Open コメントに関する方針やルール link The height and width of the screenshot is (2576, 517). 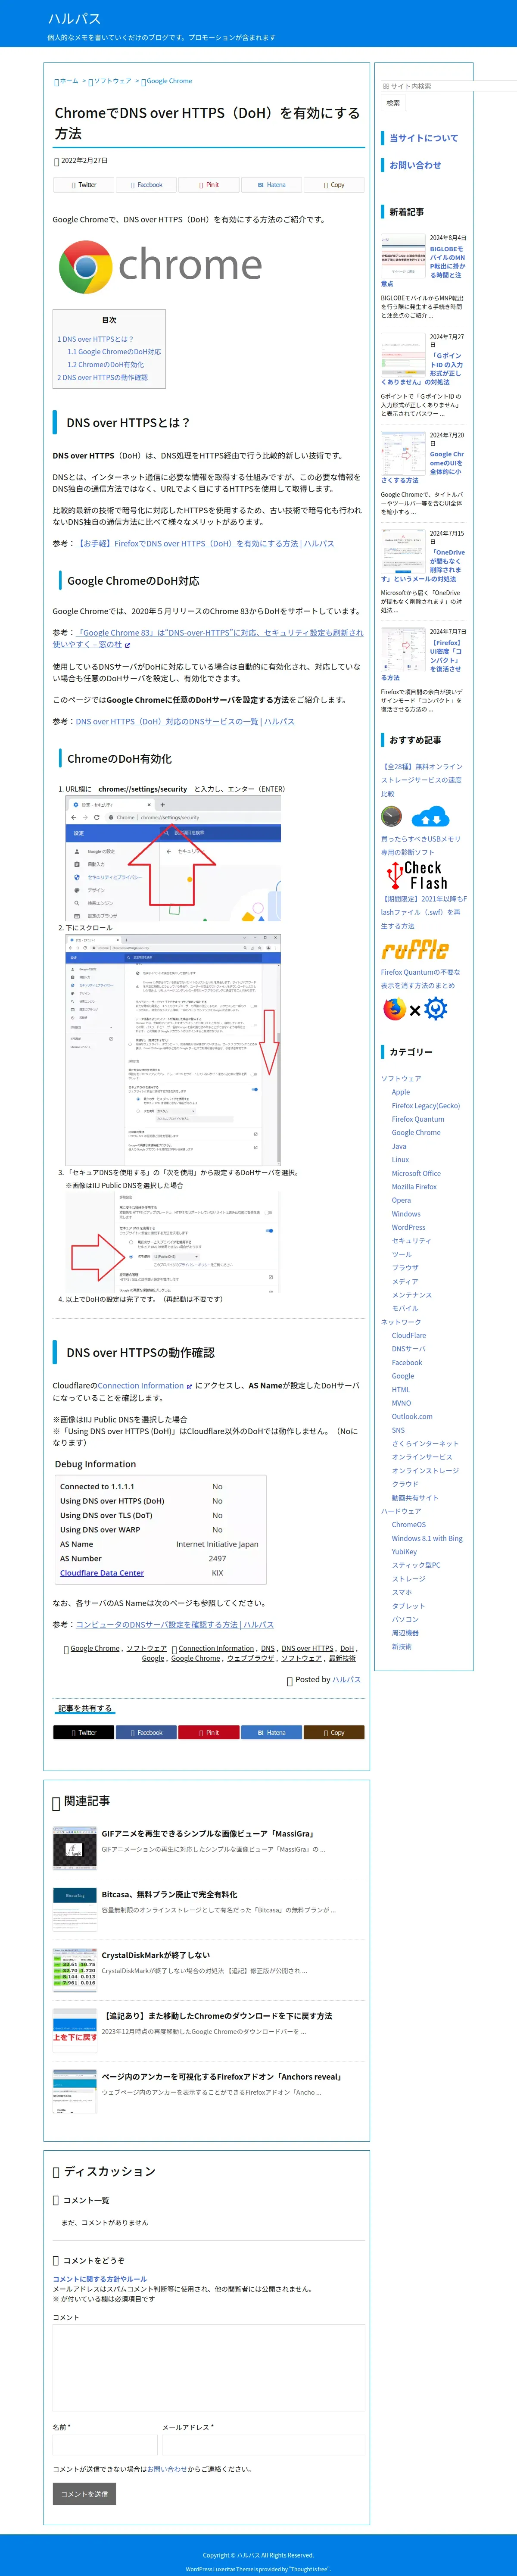tap(99, 2279)
